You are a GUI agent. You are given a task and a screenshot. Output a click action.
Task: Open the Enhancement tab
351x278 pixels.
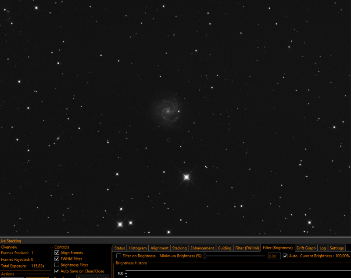coord(202,248)
